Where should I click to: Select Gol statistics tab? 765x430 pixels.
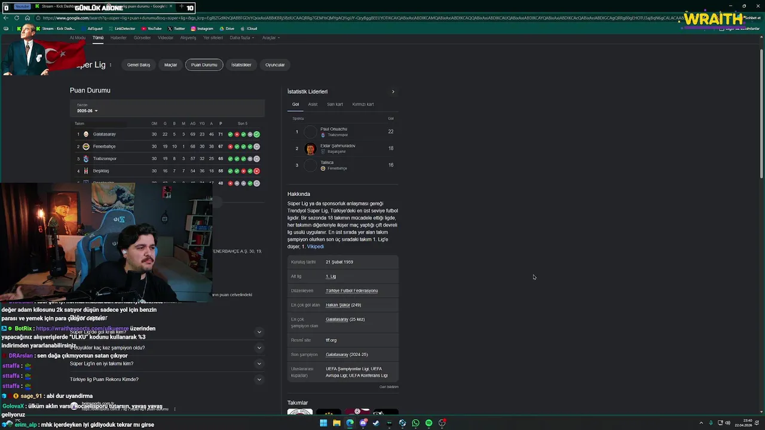pyautogui.click(x=295, y=105)
